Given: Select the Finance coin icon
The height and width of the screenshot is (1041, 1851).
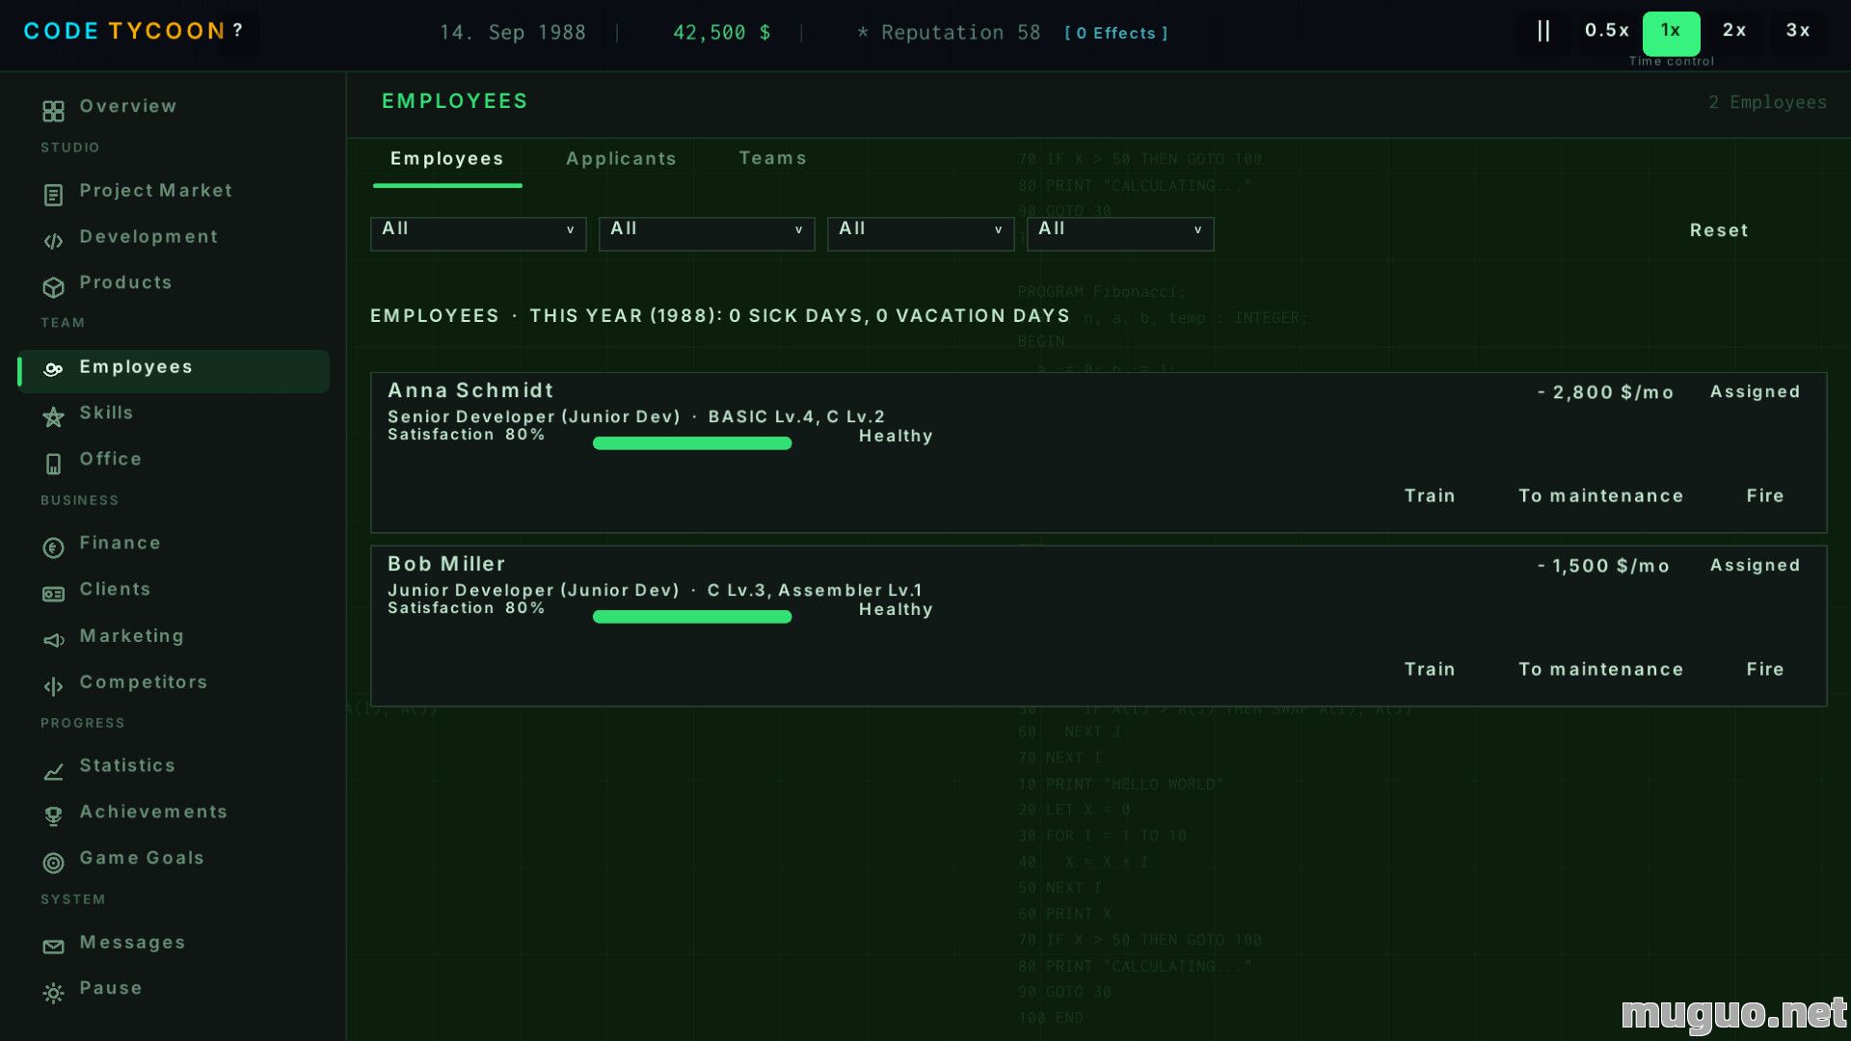Looking at the screenshot, I should point(53,548).
